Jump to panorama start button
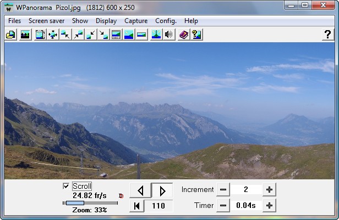The height and width of the screenshot is (220, 339). coord(136,206)
